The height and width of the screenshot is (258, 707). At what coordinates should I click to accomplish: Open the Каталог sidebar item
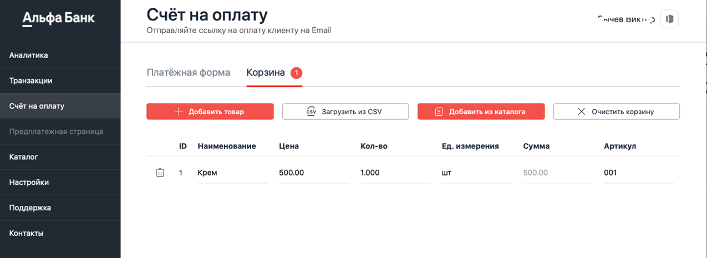click(x=24, y=157)
